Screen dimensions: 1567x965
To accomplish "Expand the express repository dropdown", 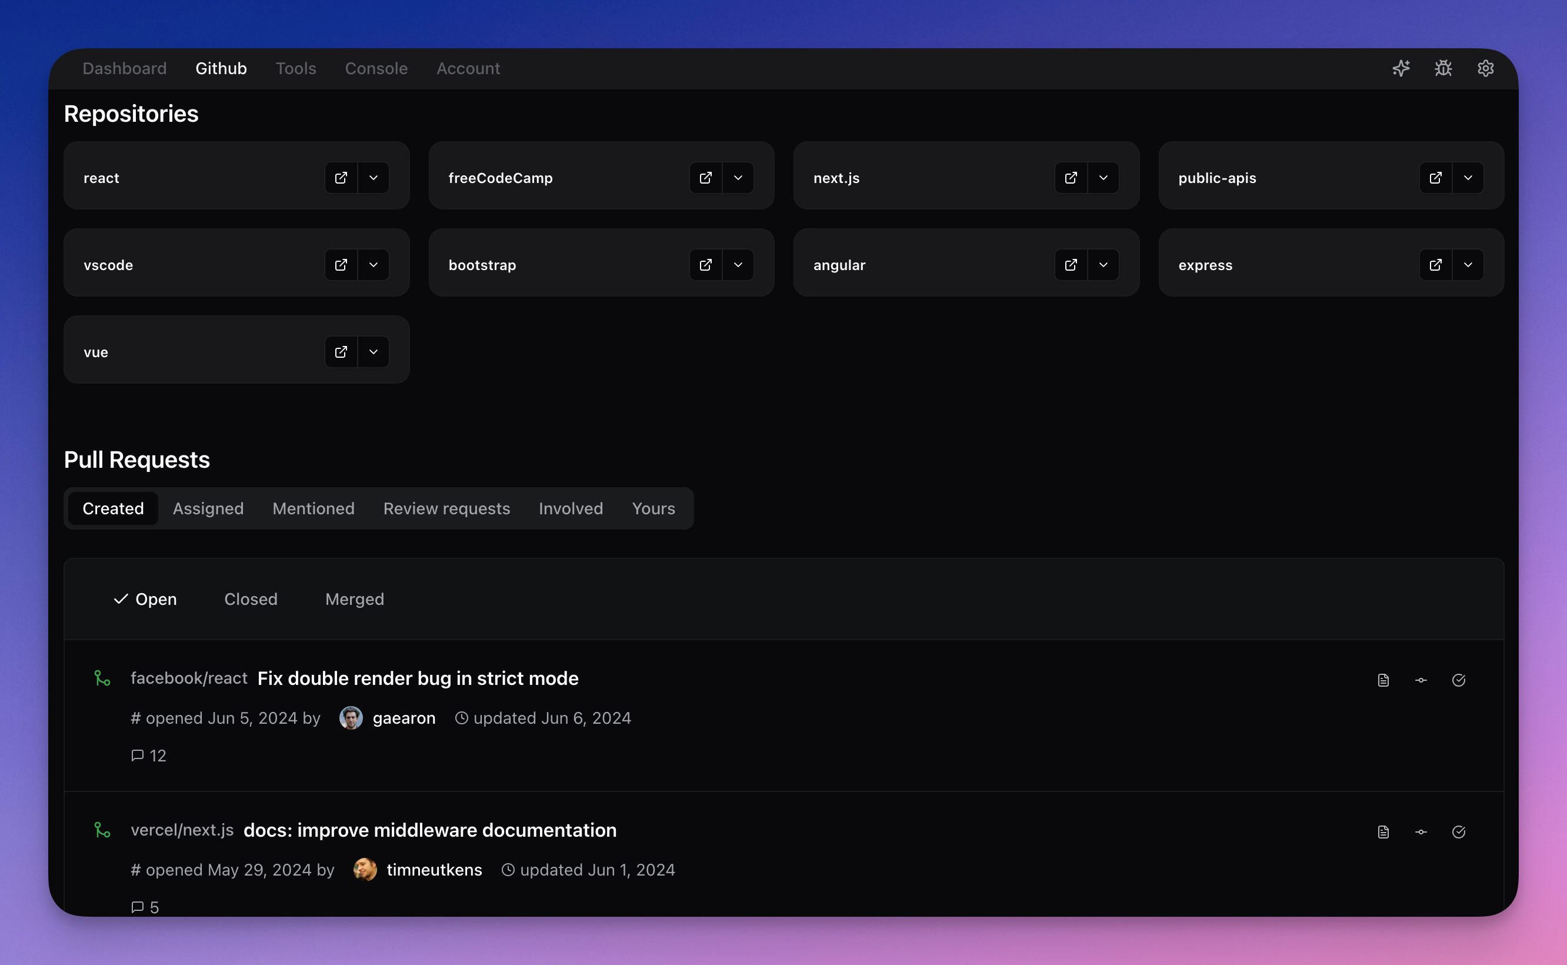I will coord(1468,265).
